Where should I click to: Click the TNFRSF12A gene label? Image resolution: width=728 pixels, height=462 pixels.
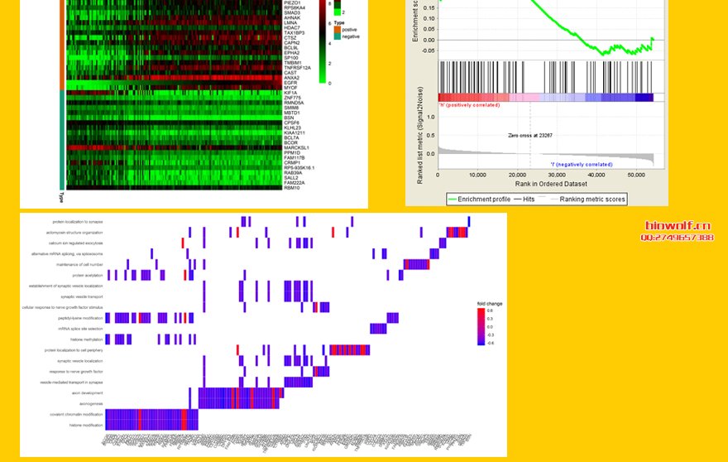(298, 68)
